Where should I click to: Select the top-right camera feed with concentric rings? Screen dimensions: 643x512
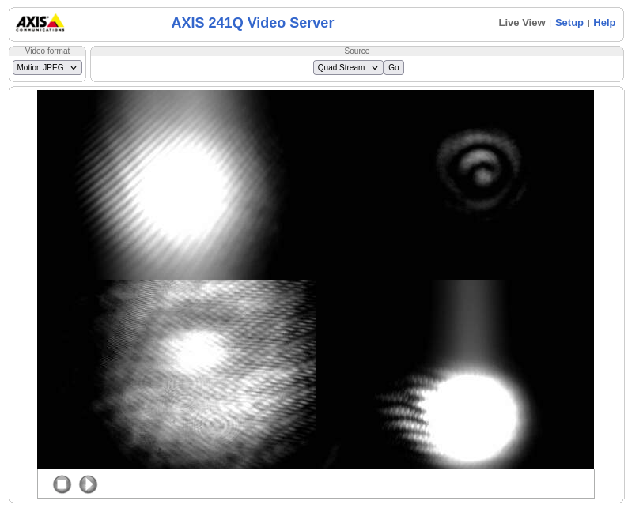455,185
